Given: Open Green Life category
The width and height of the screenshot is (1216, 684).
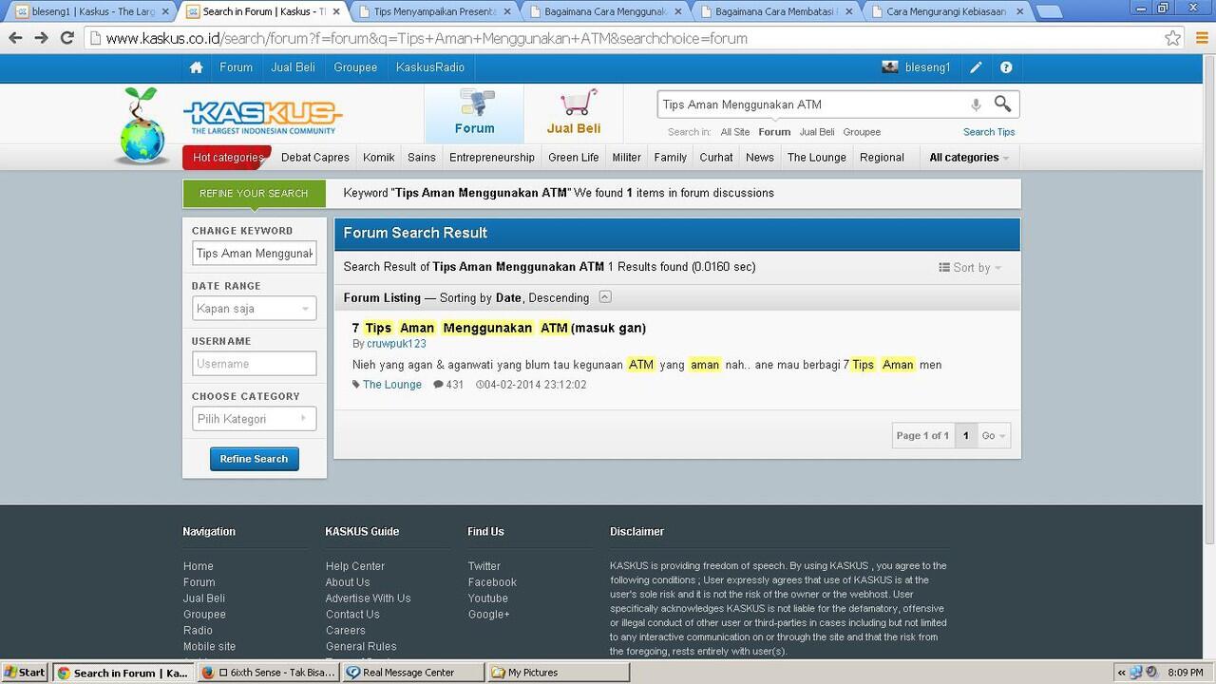Looking at the screenshot, I should (x=574, y=158).
